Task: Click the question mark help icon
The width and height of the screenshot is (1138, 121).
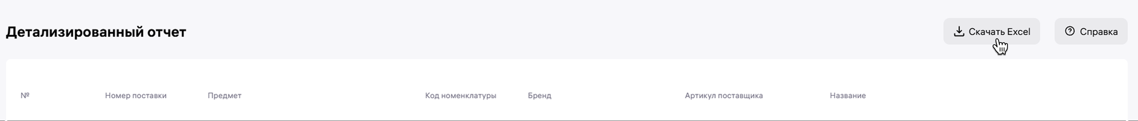Action: pos(1069,31)
